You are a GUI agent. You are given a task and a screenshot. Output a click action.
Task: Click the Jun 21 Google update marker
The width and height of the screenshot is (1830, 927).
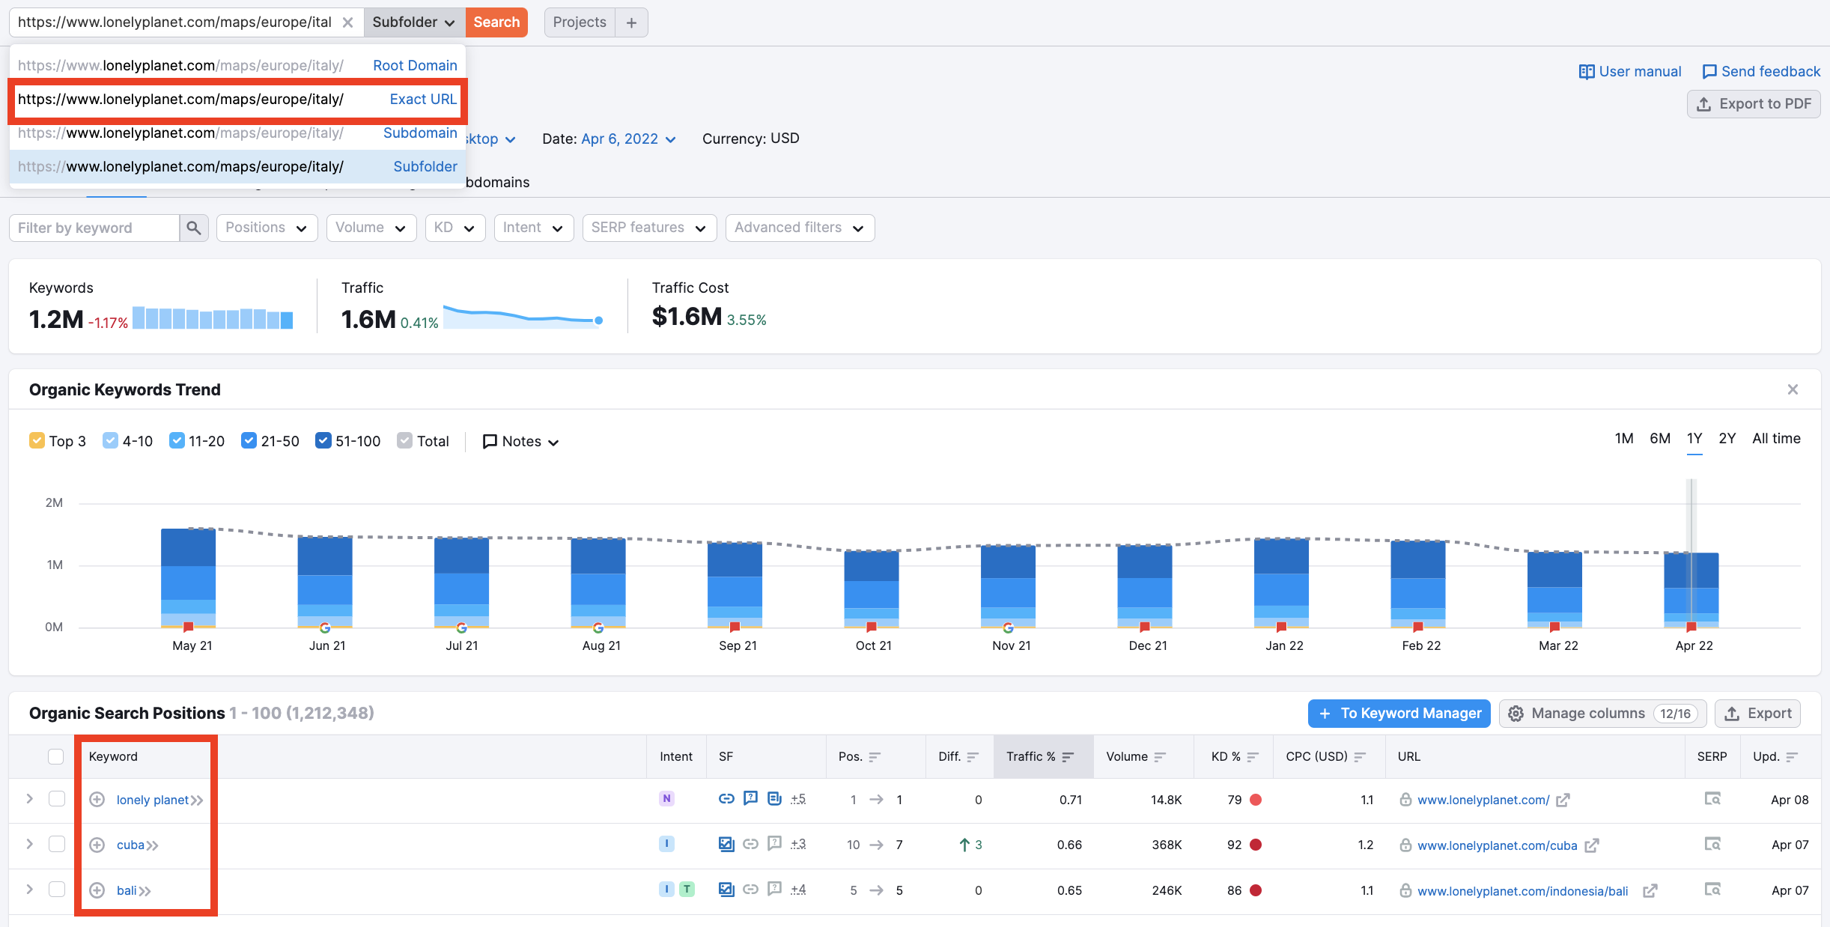(x=325, y=627)
